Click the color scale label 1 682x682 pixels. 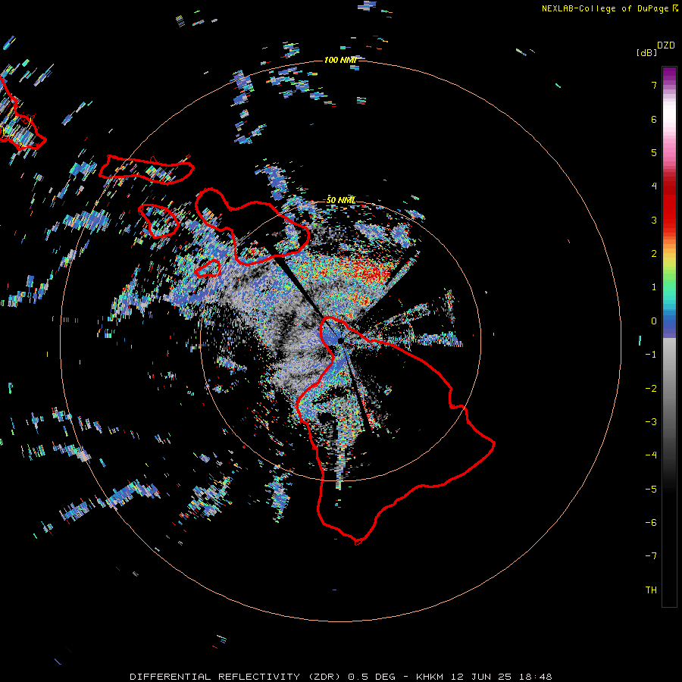coord(654,287)
